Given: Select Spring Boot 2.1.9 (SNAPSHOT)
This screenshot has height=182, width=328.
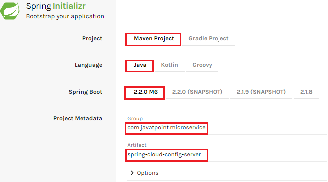Looking at the screenshot, I should click(261, 92).
